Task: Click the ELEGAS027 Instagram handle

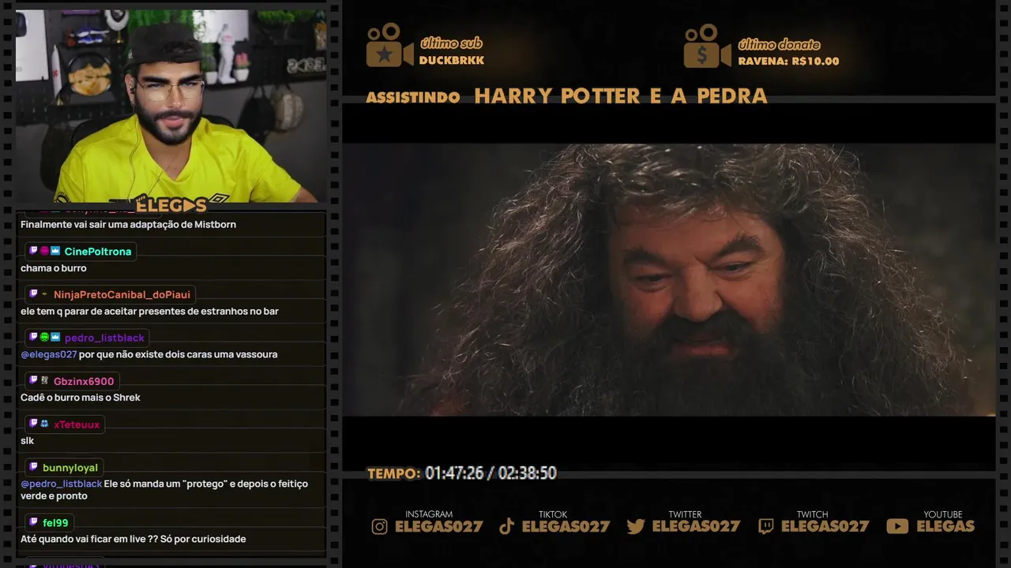Action: 438,526
